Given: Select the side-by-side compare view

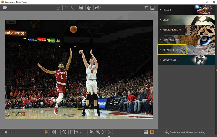Looking at the screenshot, I should pyautogui.click(x=54, y=132).
